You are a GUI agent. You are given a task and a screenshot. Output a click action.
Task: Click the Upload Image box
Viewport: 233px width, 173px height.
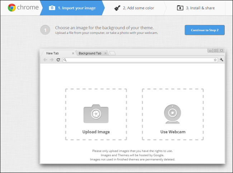96,114
